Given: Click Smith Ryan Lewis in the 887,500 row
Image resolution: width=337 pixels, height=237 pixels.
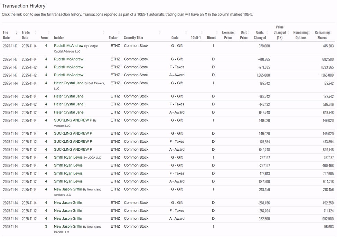Looking at the screenshot, I should (68, 181).
